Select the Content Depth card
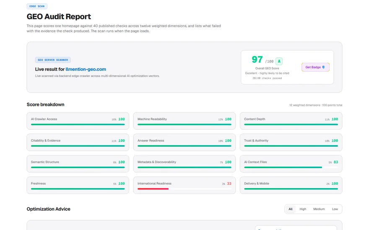Image resolution: width=369 pixels, height=230 pixels. pyautogui.click(x=291, y=121)
